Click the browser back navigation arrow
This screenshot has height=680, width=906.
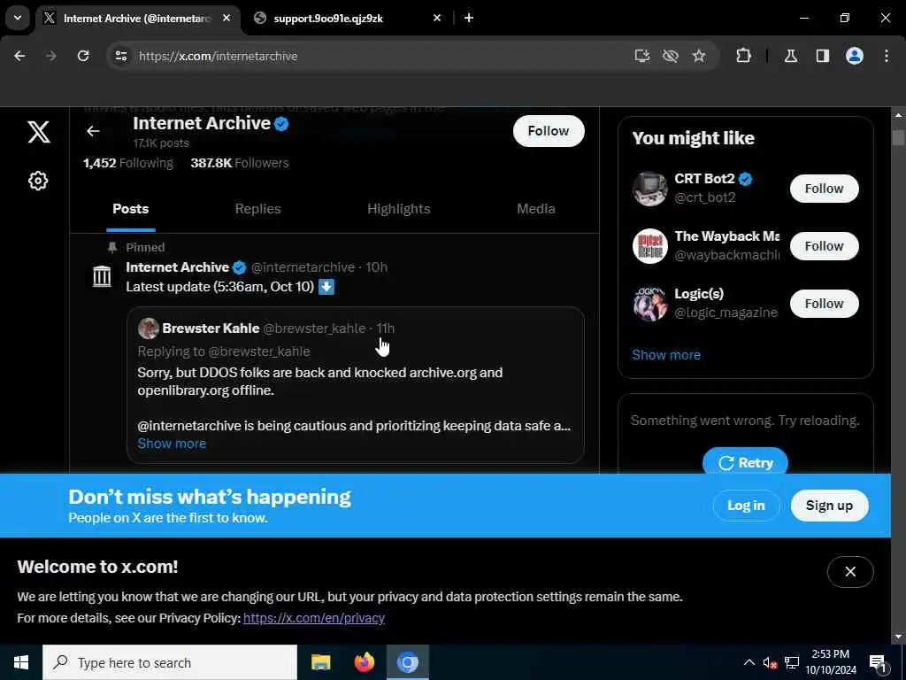19,56
